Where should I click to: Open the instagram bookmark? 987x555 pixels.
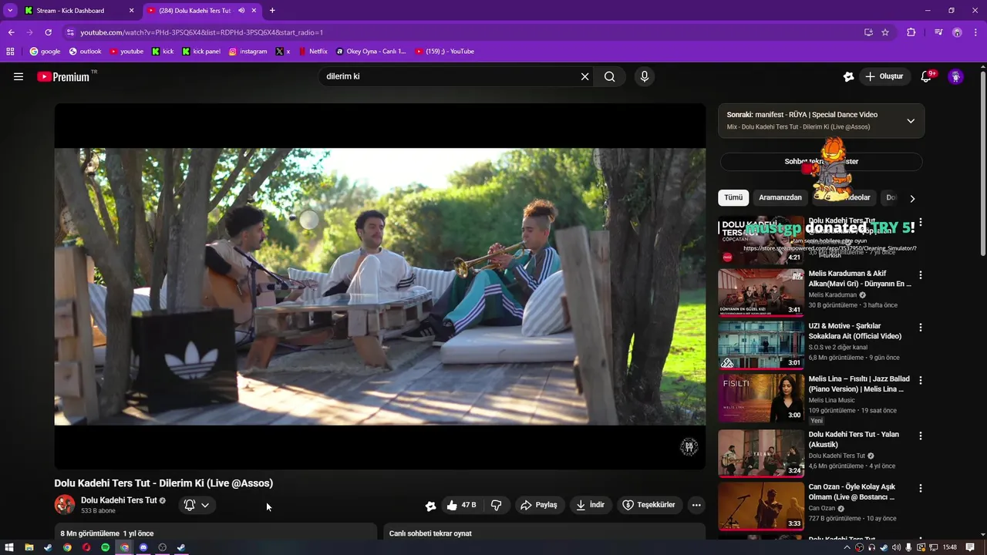pyautogui.click(x=248, y=52)
